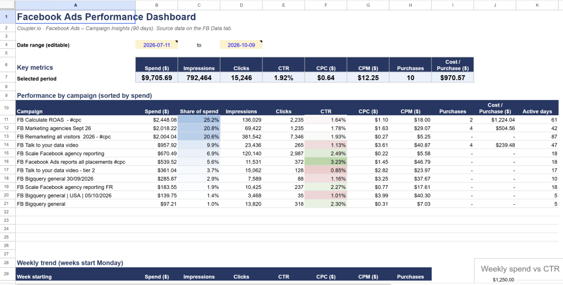Select the 15,246 clicks total cell
This screenshot has height=285, width=563.
pos(241,77)
